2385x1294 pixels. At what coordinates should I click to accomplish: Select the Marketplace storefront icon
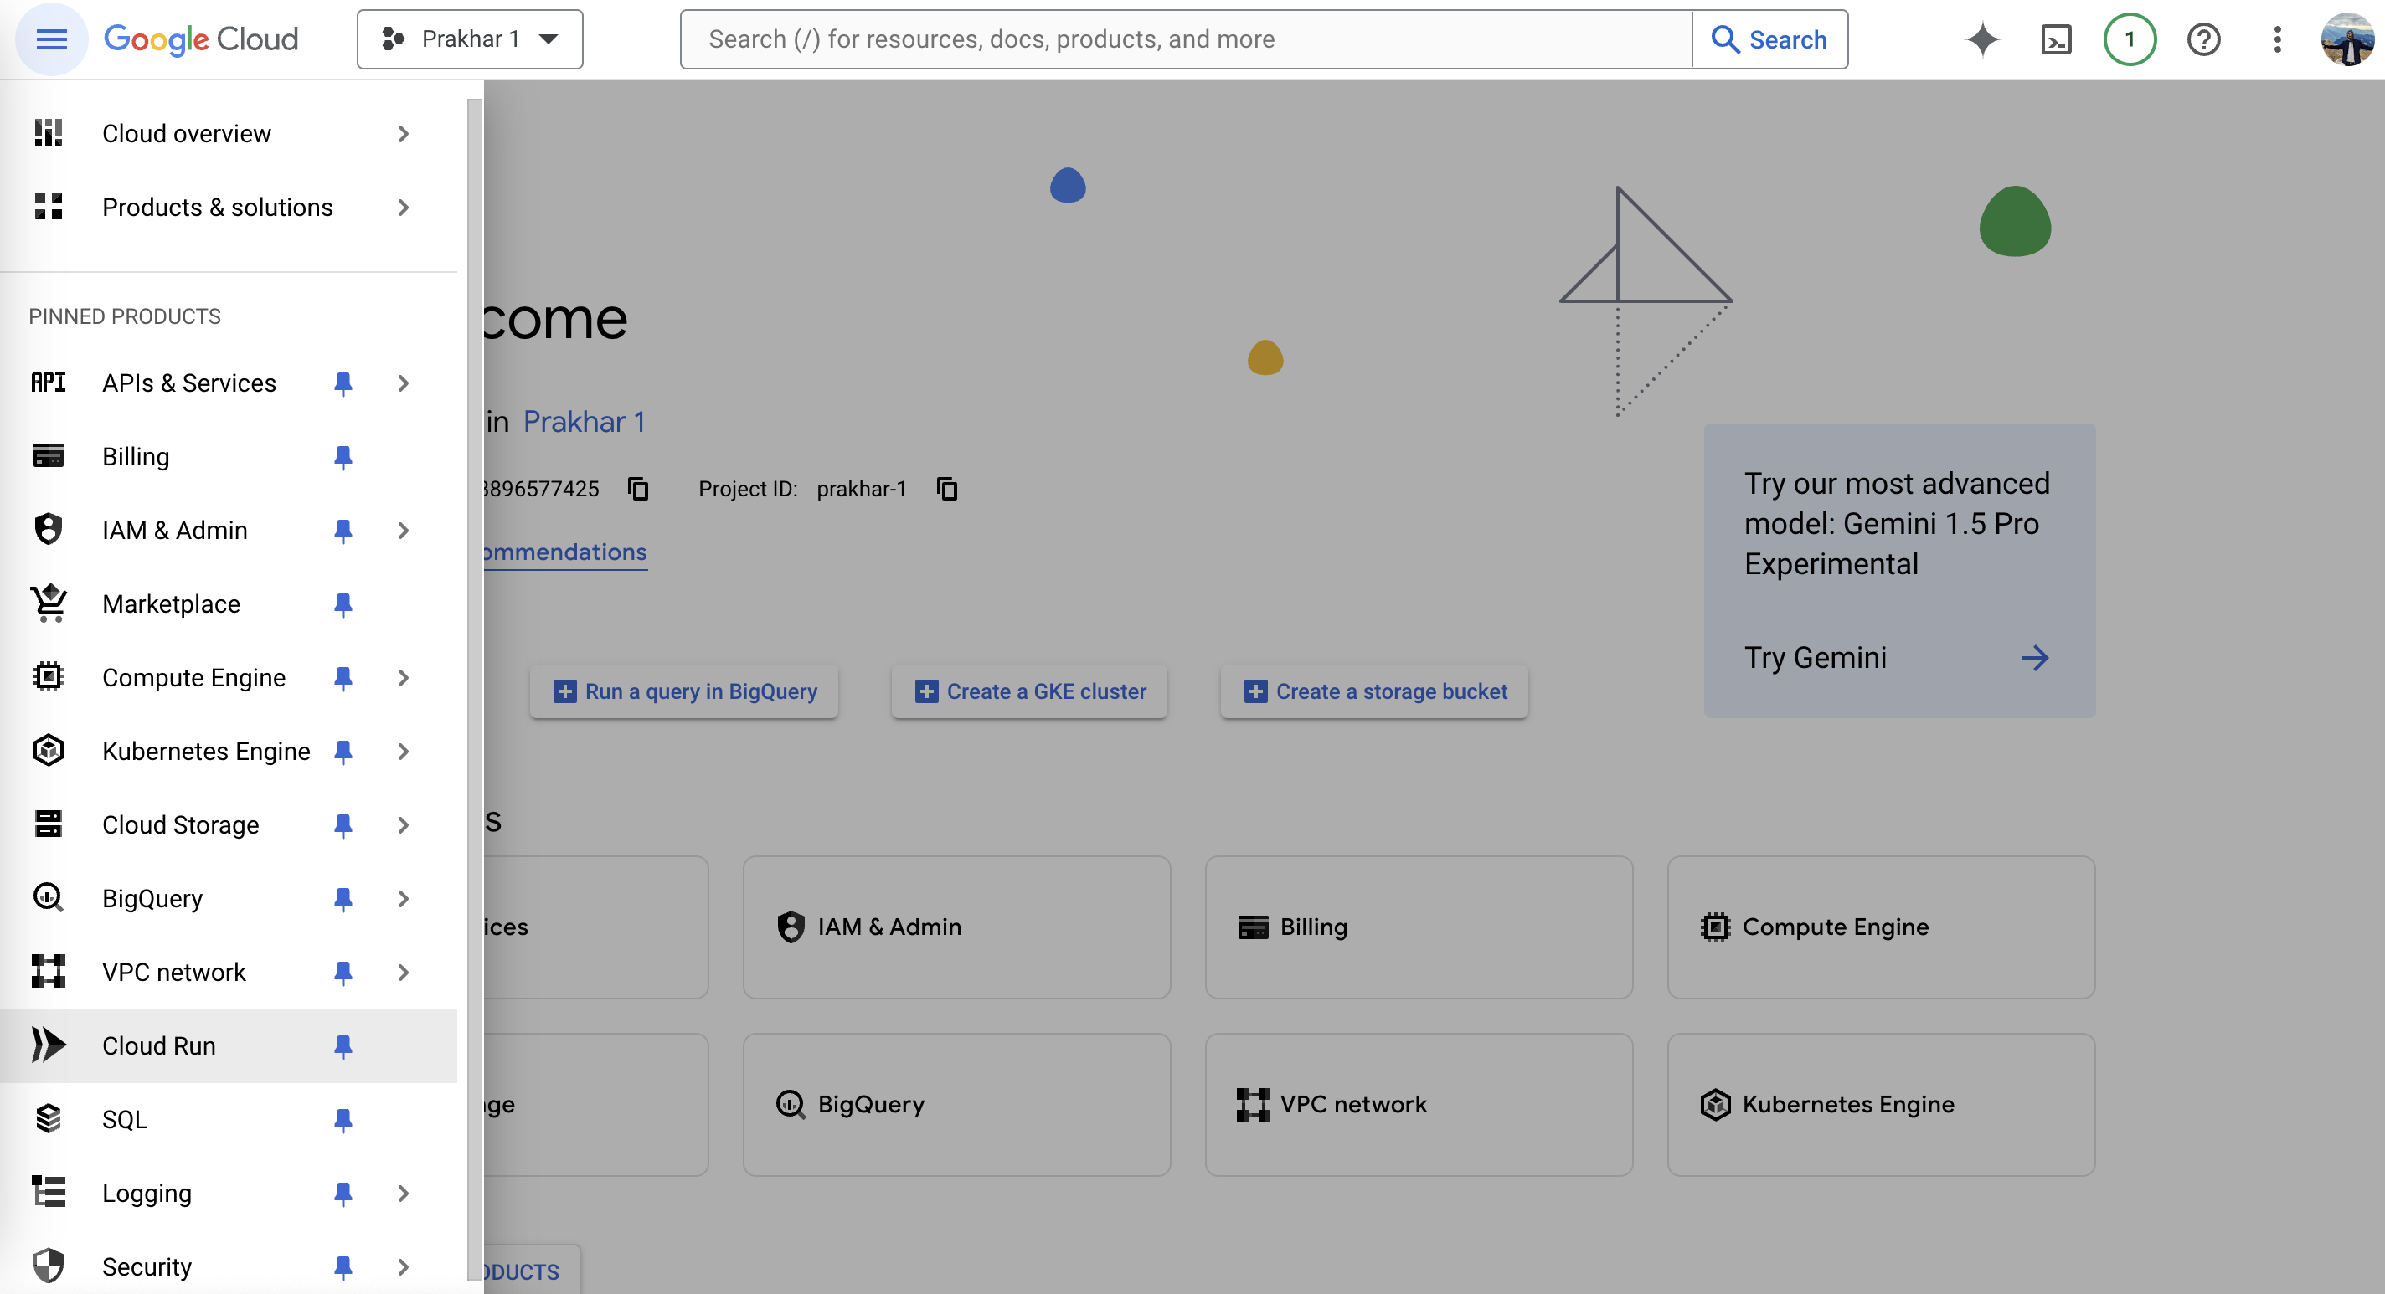pos(46,604)
